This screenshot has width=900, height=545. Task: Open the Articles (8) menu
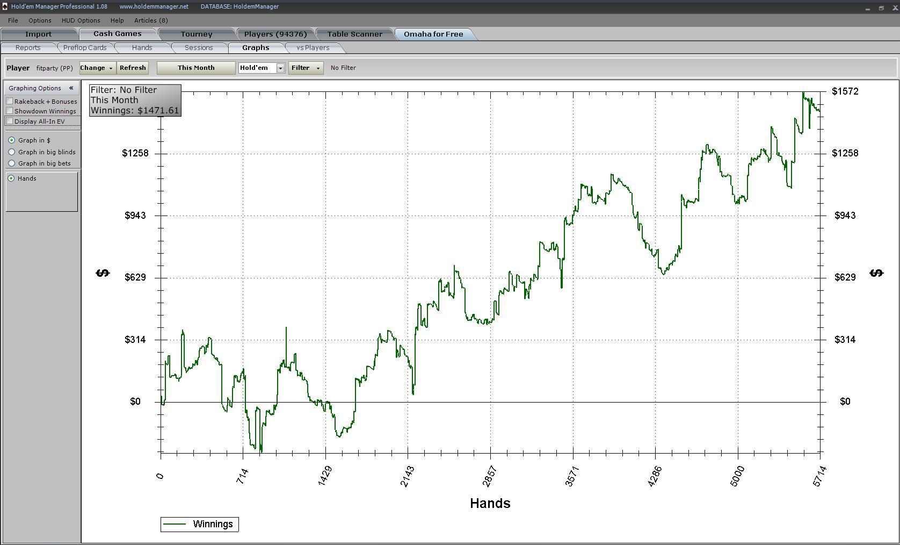point(151,20)
